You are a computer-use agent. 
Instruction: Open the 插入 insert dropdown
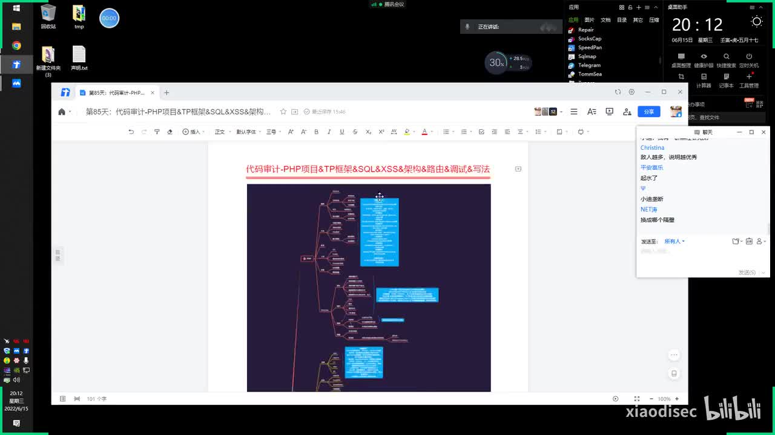click(193, 132)
